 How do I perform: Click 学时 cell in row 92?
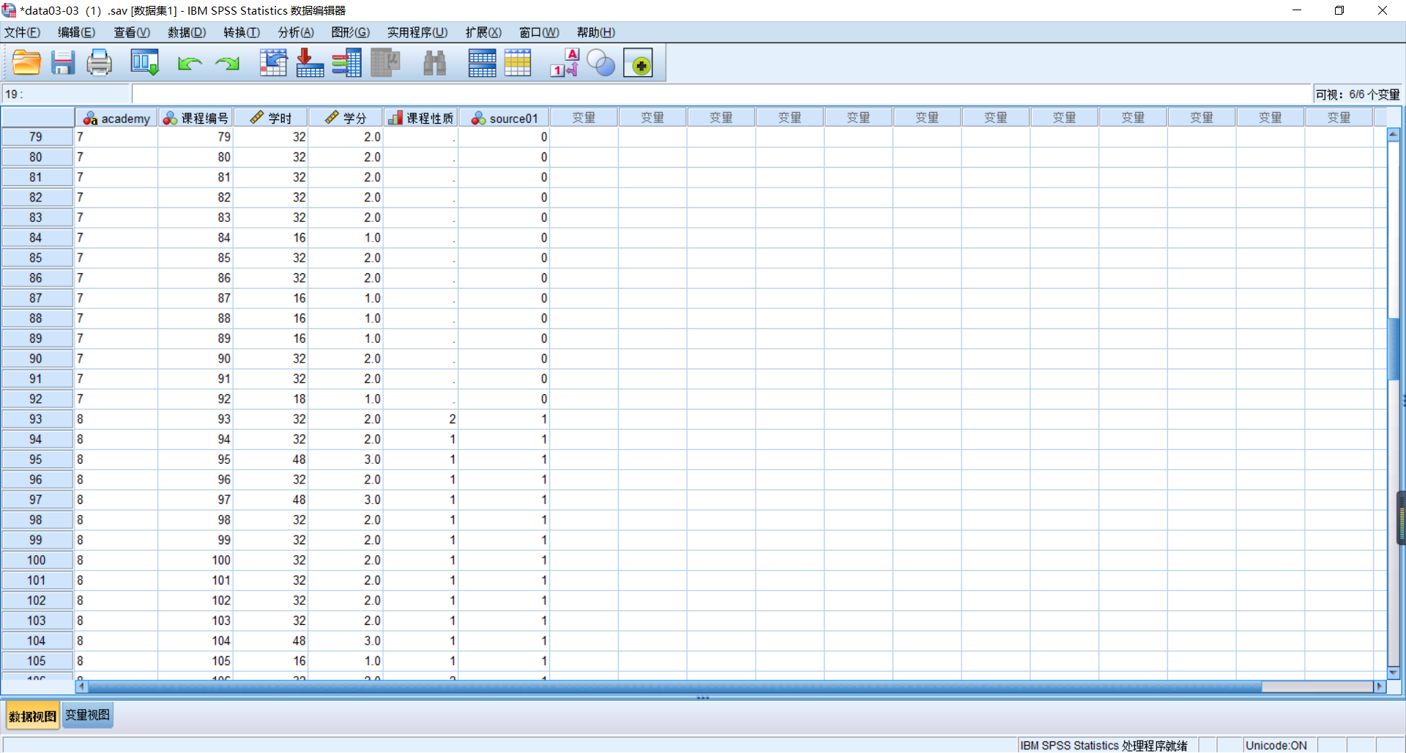(270, 399)
